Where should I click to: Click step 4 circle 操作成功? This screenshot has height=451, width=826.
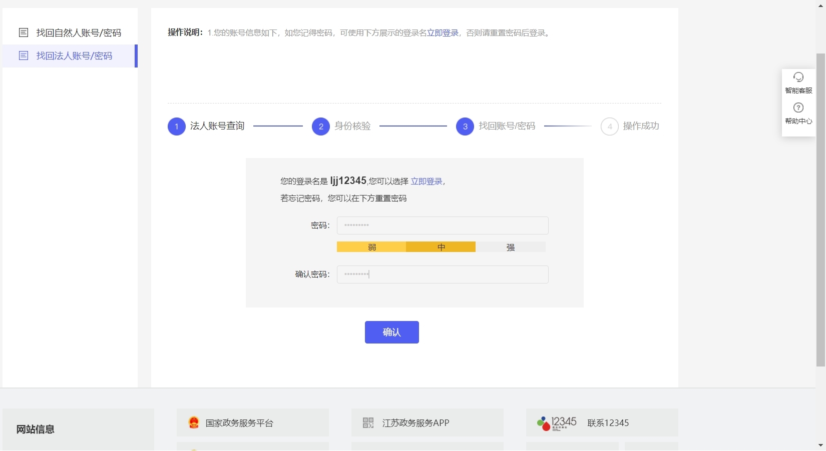coord(609,126)
